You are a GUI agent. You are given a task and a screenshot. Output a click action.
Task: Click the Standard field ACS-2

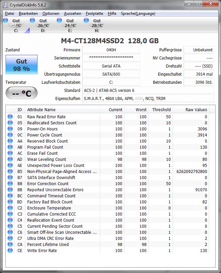coord(148,91)
